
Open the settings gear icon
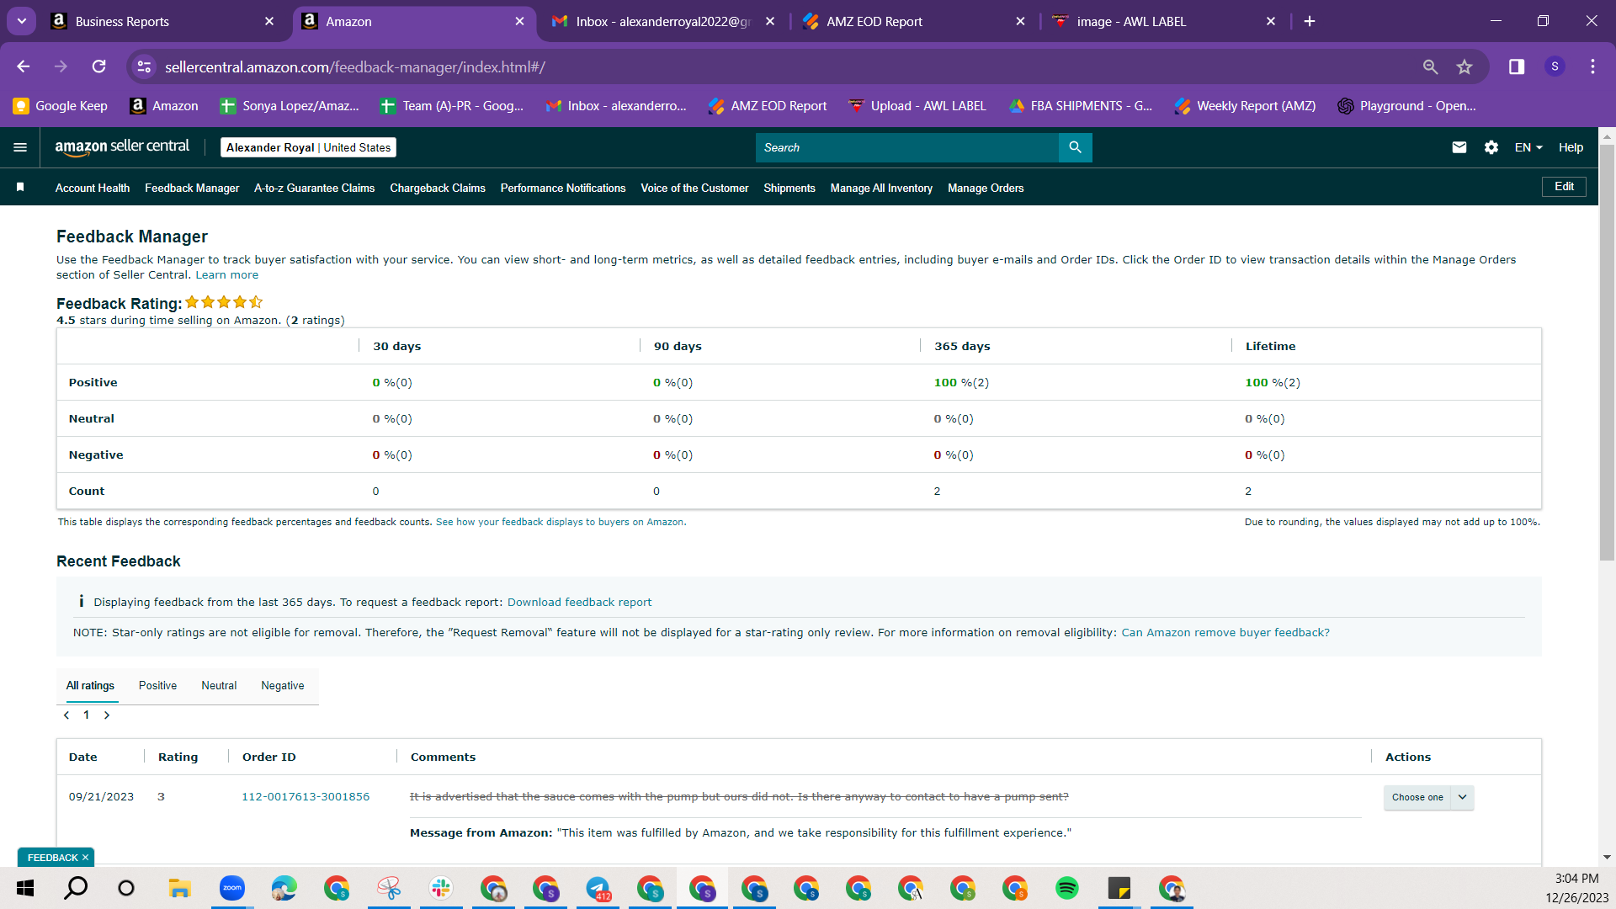1491,147
